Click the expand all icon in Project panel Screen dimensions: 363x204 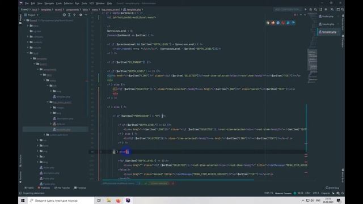69,15
